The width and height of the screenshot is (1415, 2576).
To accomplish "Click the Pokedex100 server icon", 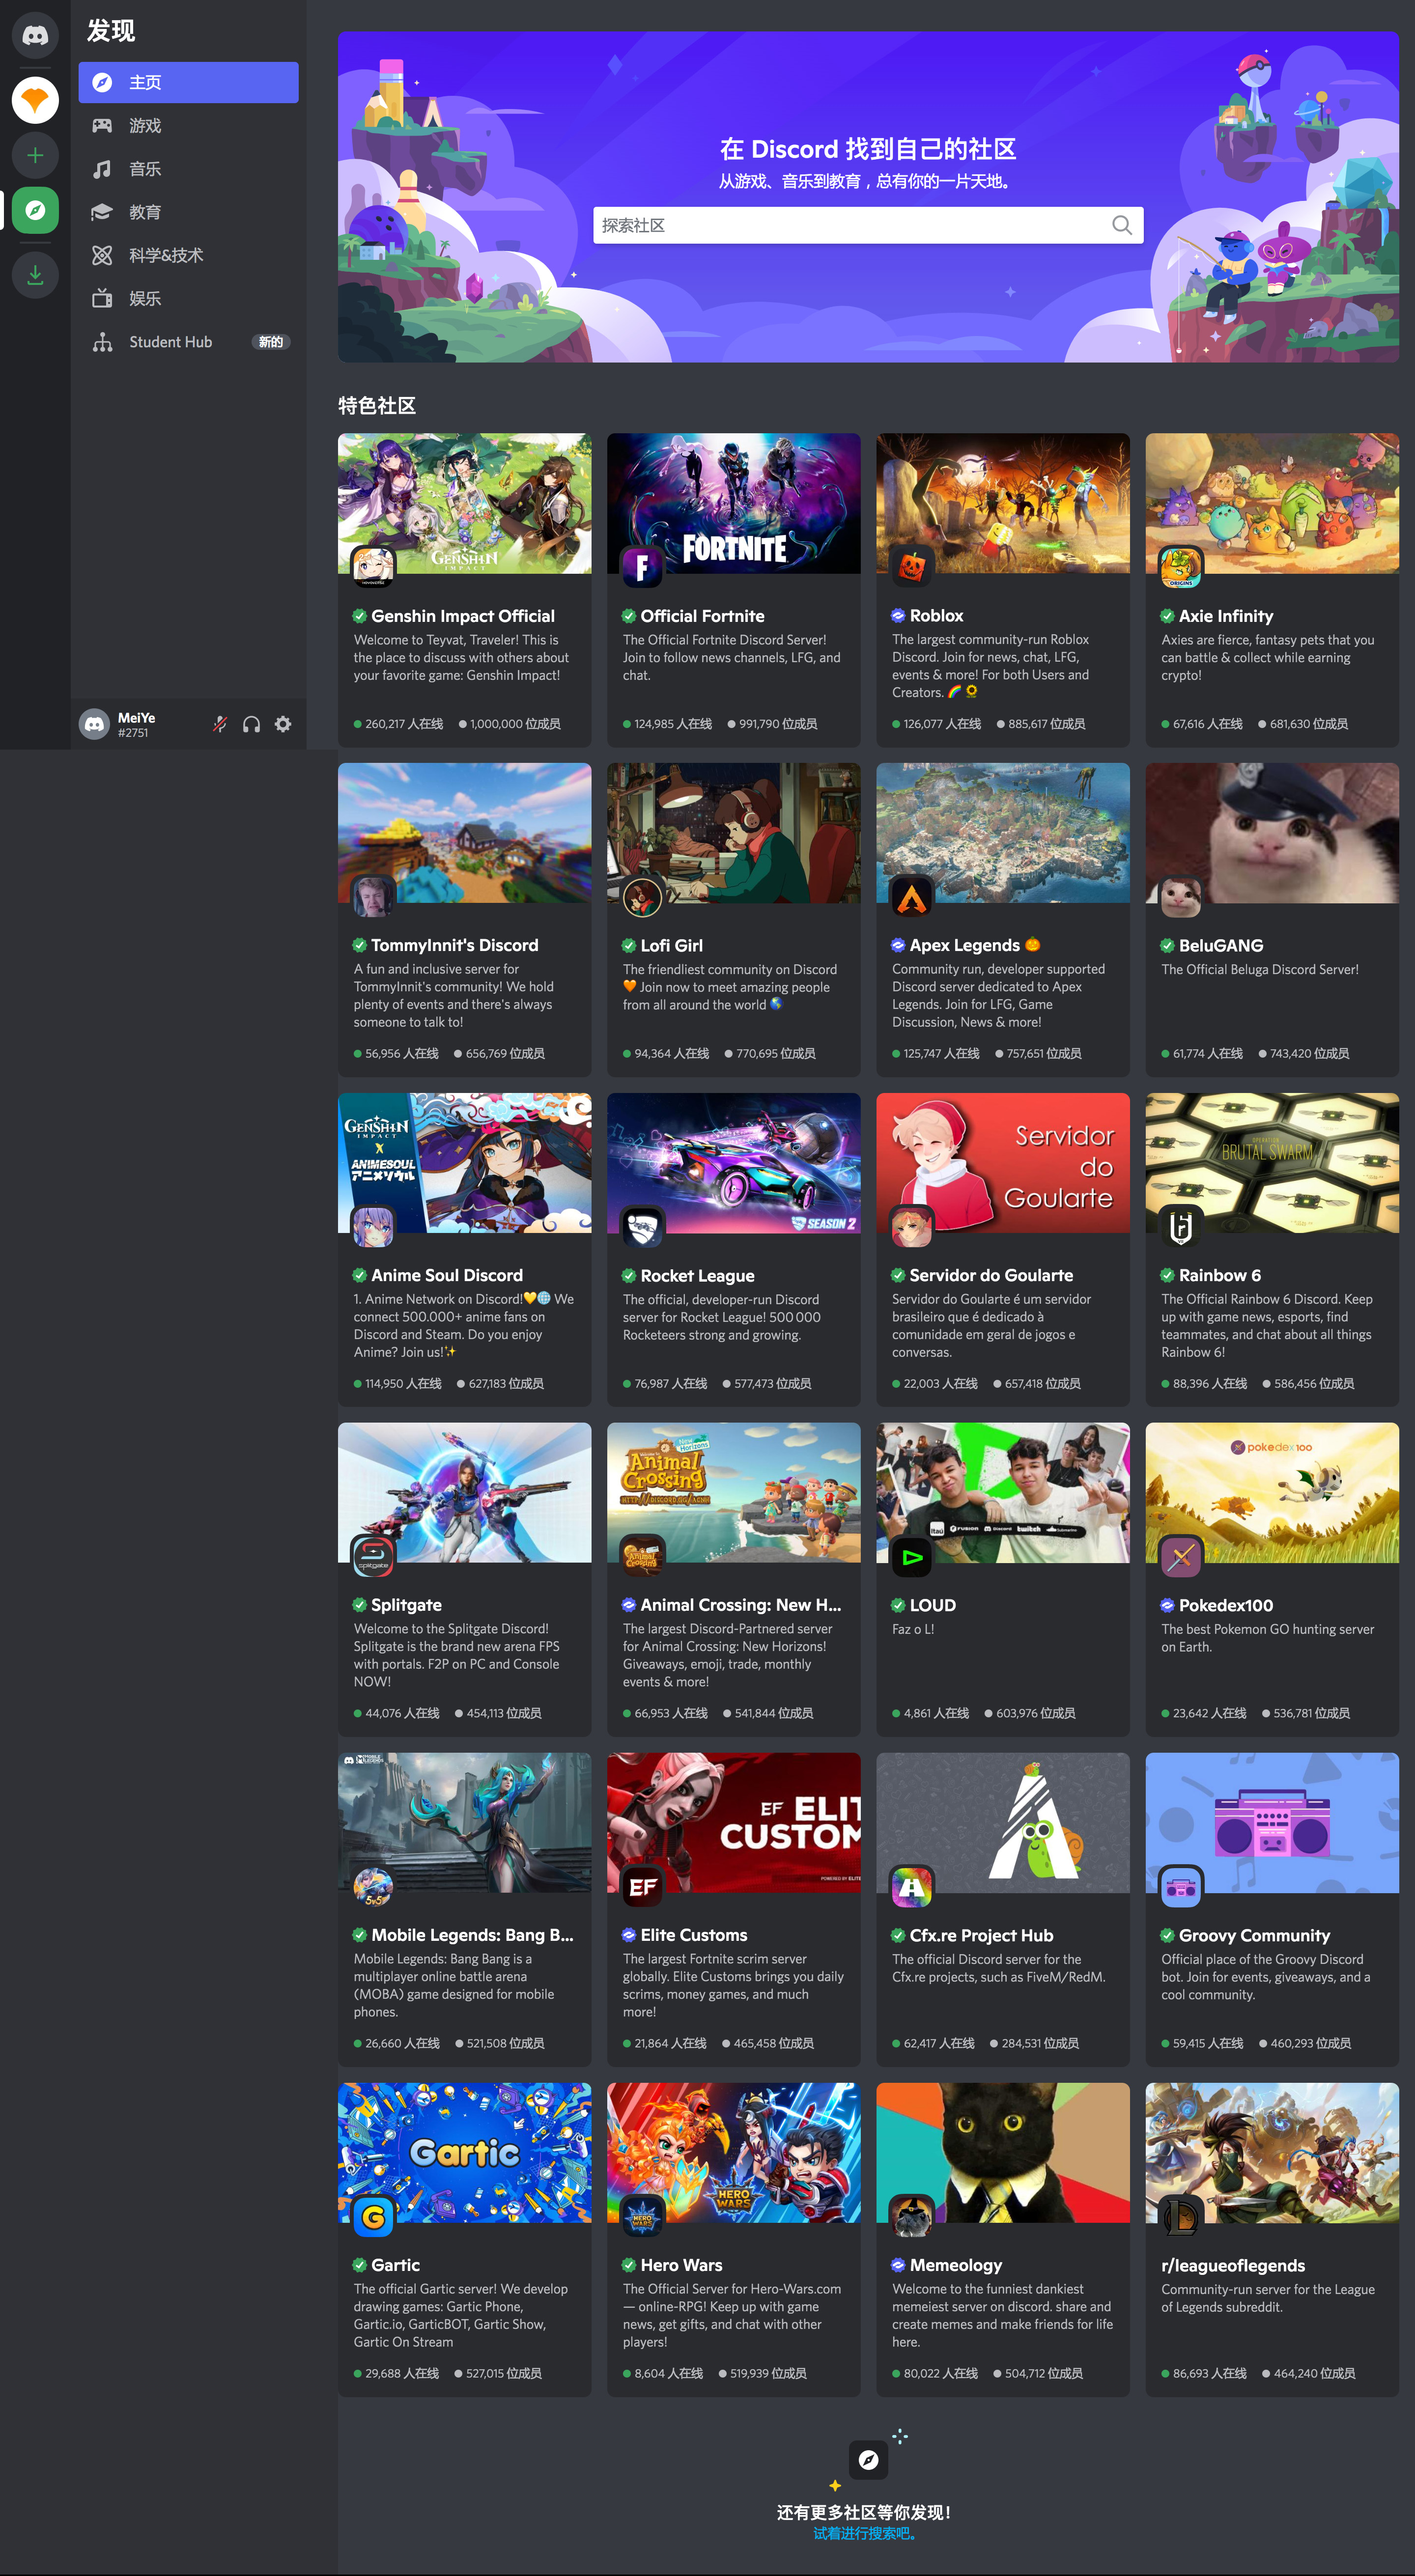I will (x=1181, y=1557).
